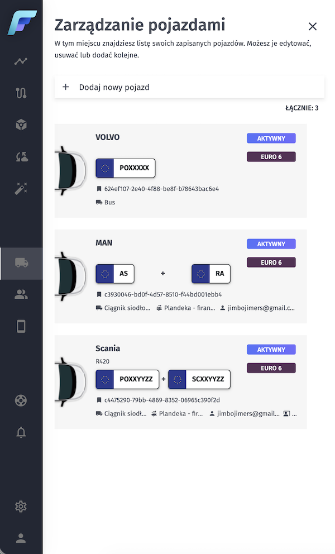Screen dimensions: 335x554
Task: Open the VOLVO vehicle card
Action: pos(180,170)
